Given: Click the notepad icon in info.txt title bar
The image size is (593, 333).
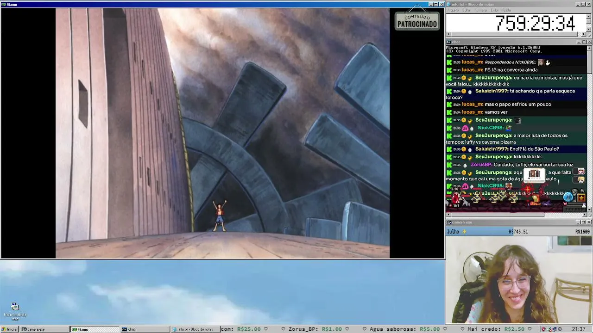Looking at the screenshot, I should point(449,4).
